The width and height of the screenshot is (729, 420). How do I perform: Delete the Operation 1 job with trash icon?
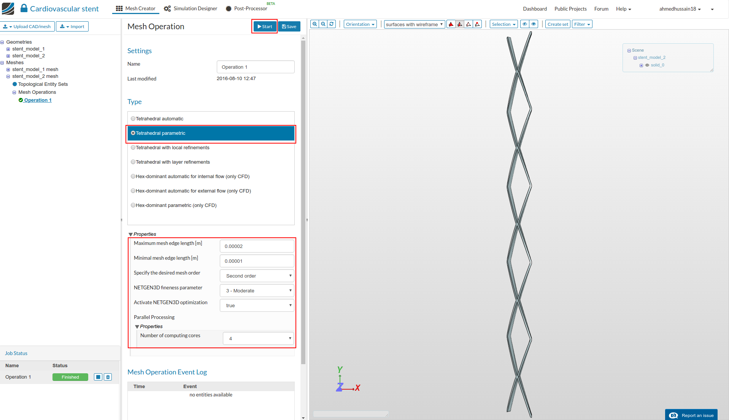pos(108,377)
